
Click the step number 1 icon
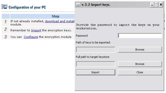pos(6,22)
